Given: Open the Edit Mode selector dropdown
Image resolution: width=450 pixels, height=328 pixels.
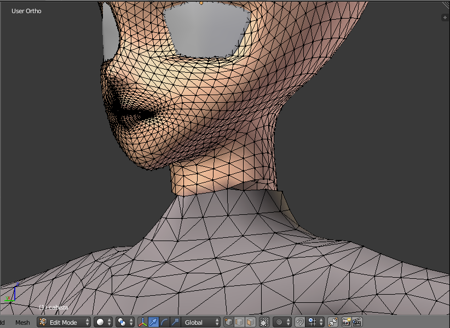Looking at the screenshot, I should click(64, 323).
